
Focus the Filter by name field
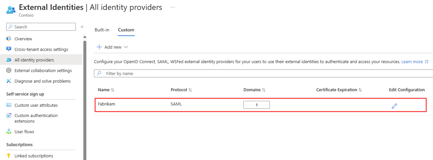[x=264, y=73]
